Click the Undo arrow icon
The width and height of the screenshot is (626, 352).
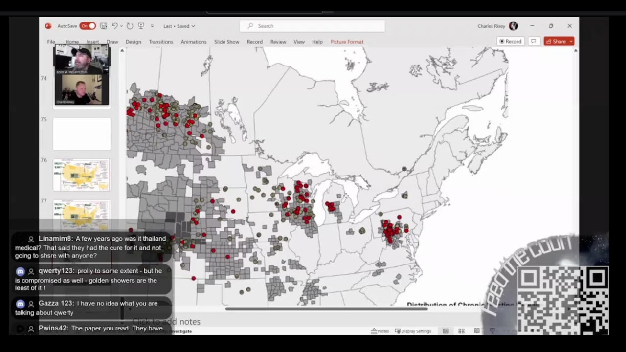pyautogui.click(x=114, y=26)
